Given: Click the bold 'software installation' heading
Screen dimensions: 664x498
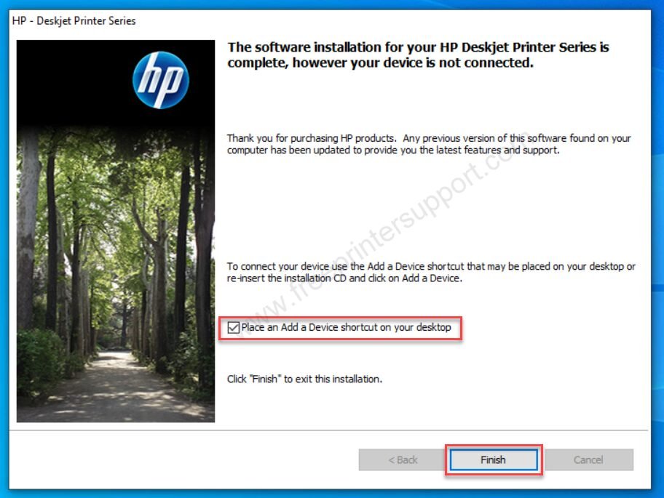Looking at the screenshot, I should (x=418, y=55).
